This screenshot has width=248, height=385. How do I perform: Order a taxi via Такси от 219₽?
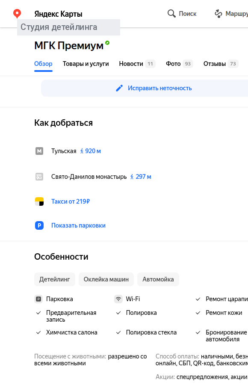71,201
